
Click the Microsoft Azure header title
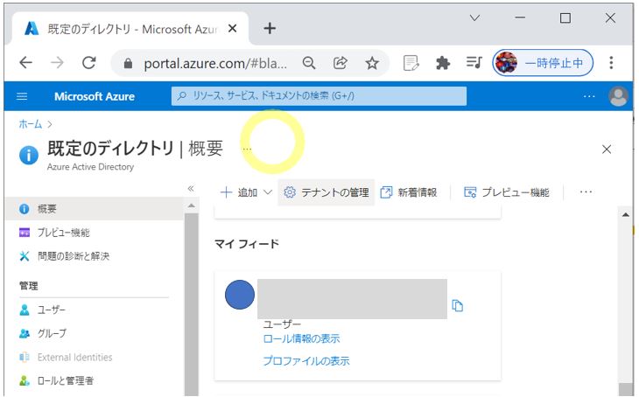[95, 96]
